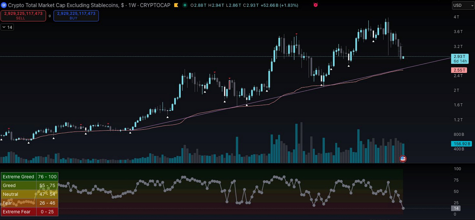This screenshot has height=220, width=475.
Task: Click the 156.92 B volume label
Action: [462, 144]
